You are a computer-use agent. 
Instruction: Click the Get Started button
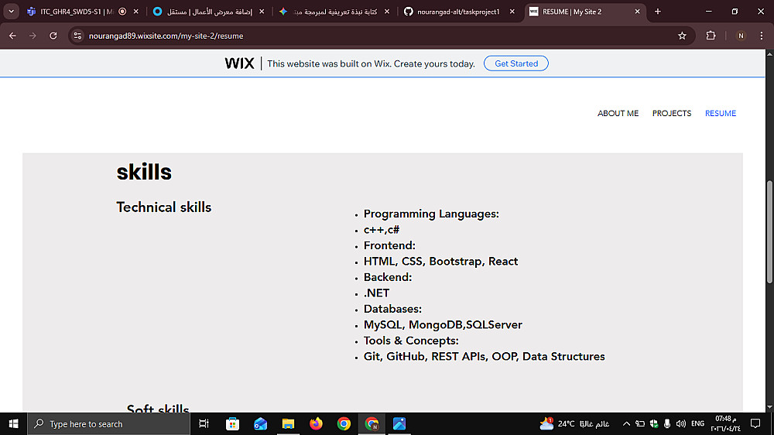515,63
